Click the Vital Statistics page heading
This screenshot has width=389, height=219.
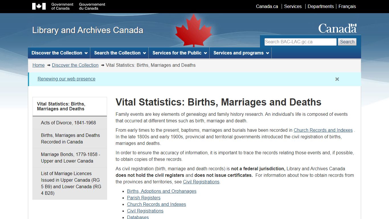coord(218,102)
